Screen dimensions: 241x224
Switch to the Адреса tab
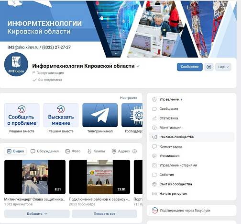tap(121, 151)
